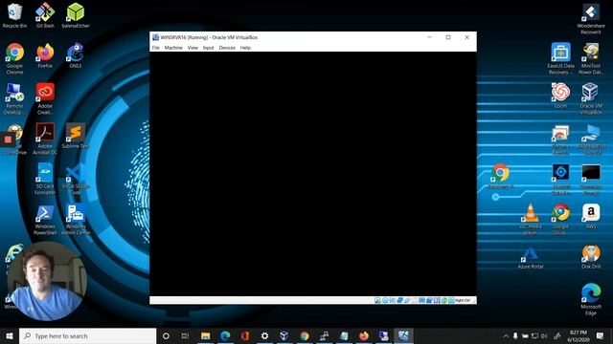Open Cortana circle on taskbar
The image size is (613, 344).
166,335
